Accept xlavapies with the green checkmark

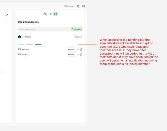(x=78, y=55)
